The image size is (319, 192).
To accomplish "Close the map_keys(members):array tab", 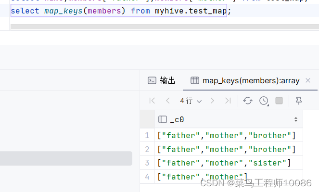I will click(308, 80).
